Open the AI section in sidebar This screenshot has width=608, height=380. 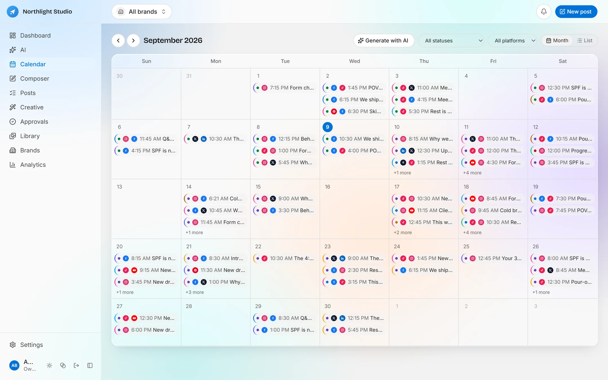[51, 50]
